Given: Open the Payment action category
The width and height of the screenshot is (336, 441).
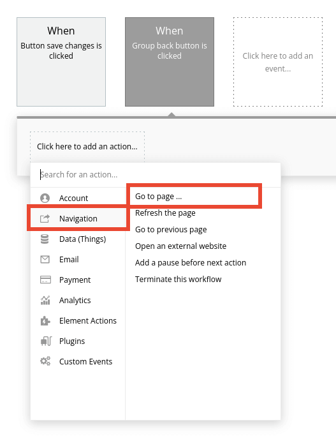Looking at the screenshot, I should (x=75, y=280).
